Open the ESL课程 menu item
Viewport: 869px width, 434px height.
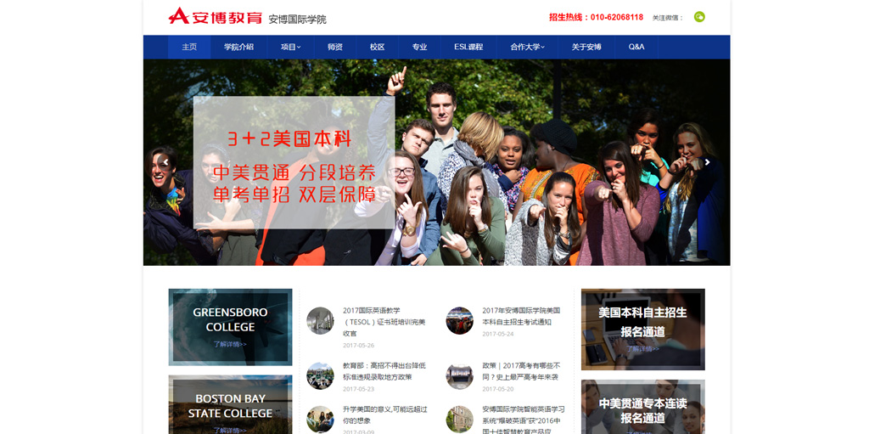[x=468, y=48]
